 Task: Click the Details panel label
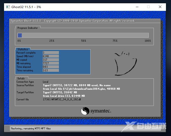[x=21, y=79]
